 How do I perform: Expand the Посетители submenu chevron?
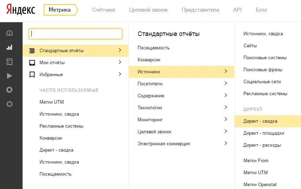(226, 84)
